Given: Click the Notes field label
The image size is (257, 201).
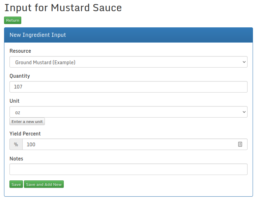Looking at the screenshot, I should click(16, 159).
